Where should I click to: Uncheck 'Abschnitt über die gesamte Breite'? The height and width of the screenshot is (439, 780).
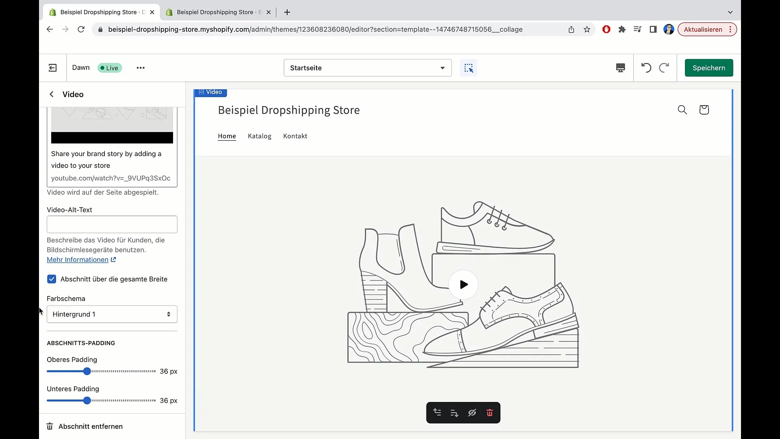tap(52, 279)
